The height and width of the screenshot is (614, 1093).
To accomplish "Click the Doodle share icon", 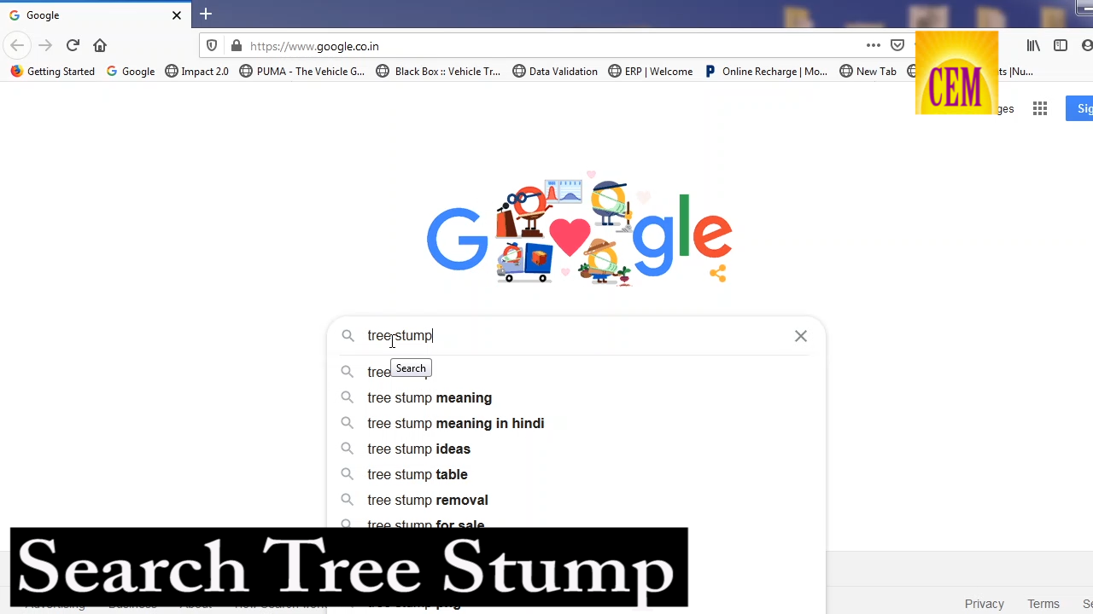I will click(717, 273).
